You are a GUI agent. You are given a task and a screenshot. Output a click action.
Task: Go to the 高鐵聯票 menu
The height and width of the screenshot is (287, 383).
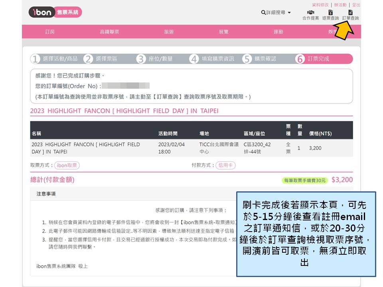(x=109, y=32)
